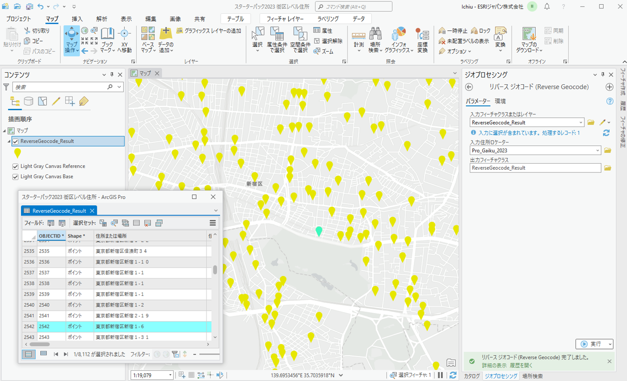Open attribute table hamburger menu

click(213, 223)
